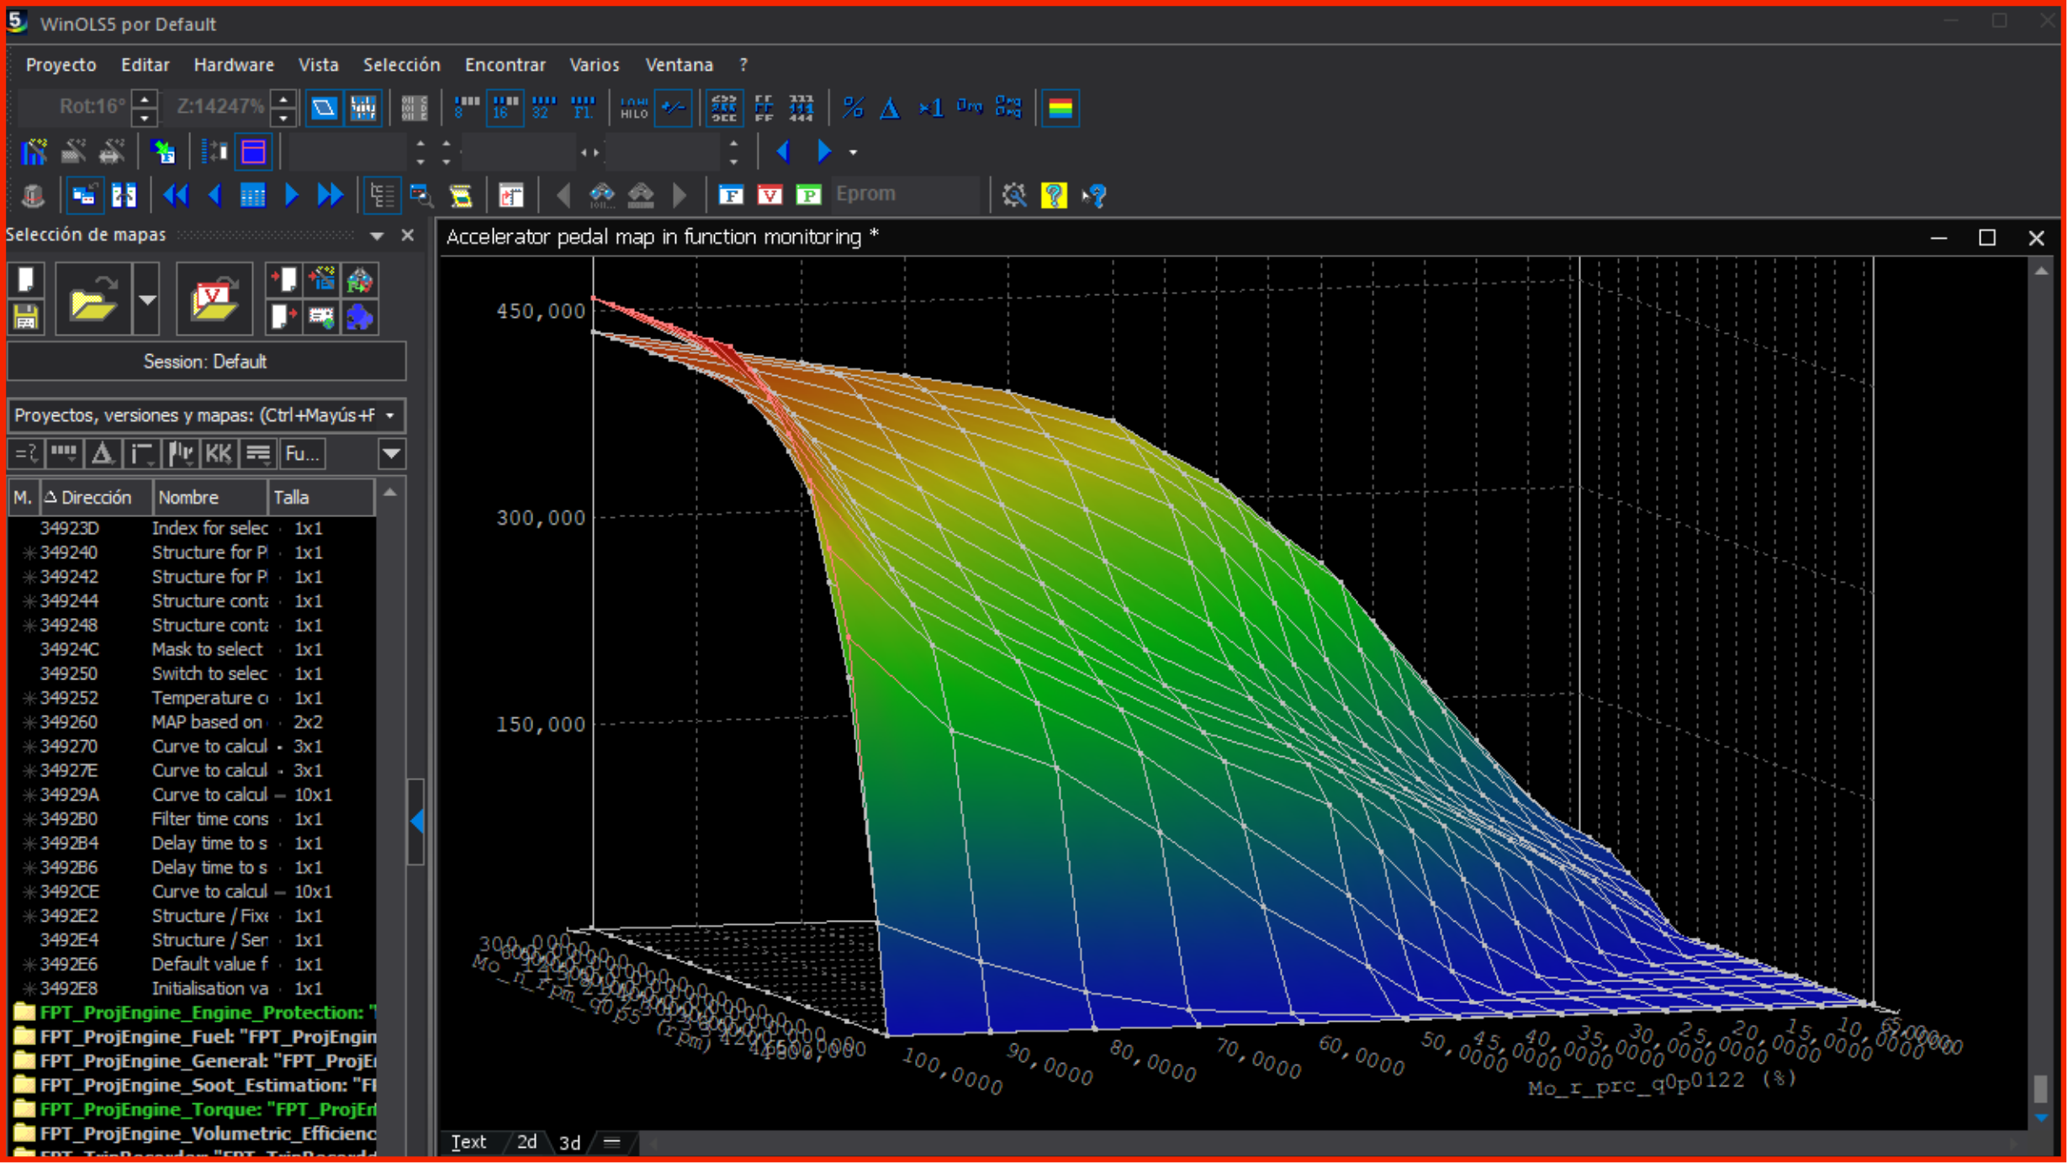Increase rotation with the Rot up arrow
Screen dimensions: 2068x1163
coord(145,98)
